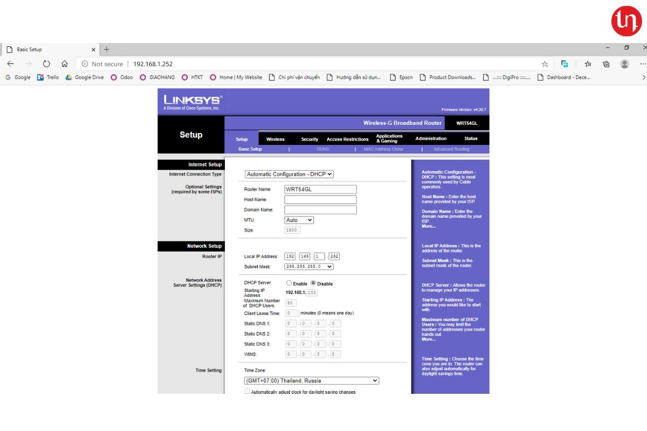Image resolution: width=647 pixels, height=431 pixels.
Task: Open the Basic Setup sub-tab
Action: (x=250, y=149)
